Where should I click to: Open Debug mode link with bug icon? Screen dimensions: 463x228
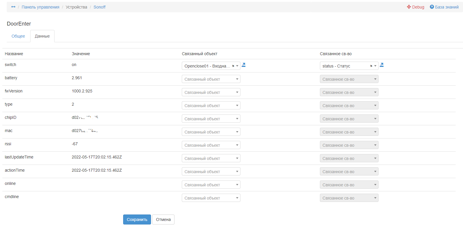point(415,7)
